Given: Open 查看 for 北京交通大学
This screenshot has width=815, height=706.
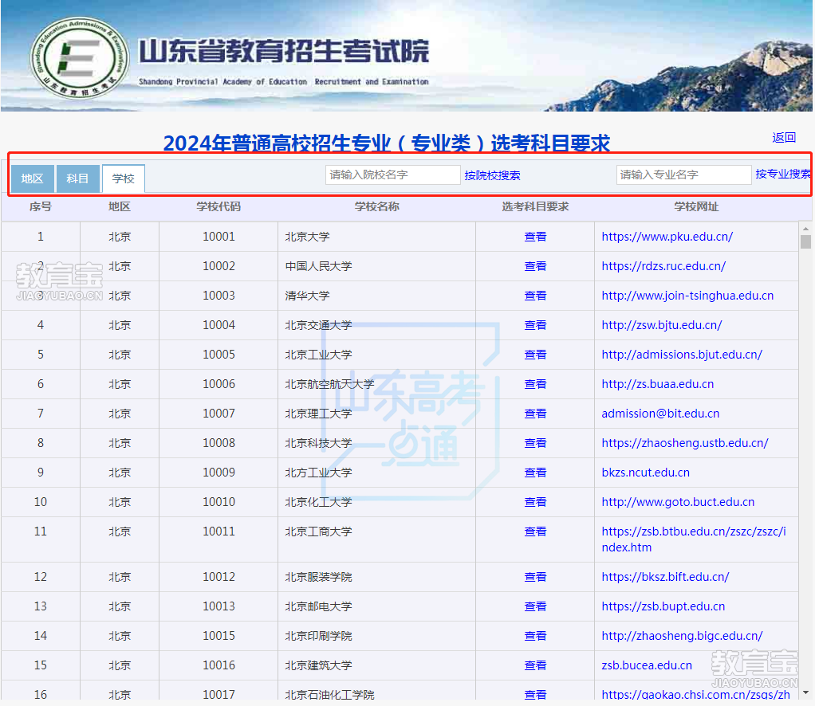Looking at the screenshot, I should (535, 325).
